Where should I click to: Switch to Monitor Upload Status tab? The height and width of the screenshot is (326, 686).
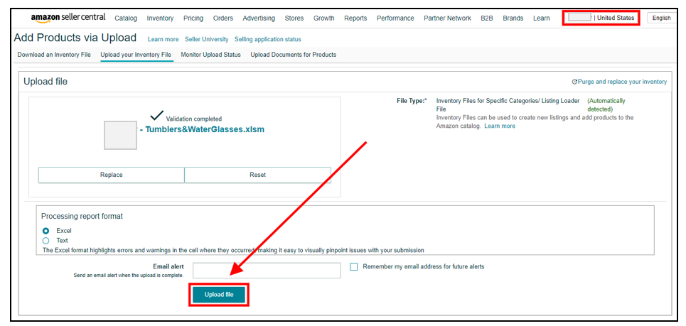(x=211, y=55)
